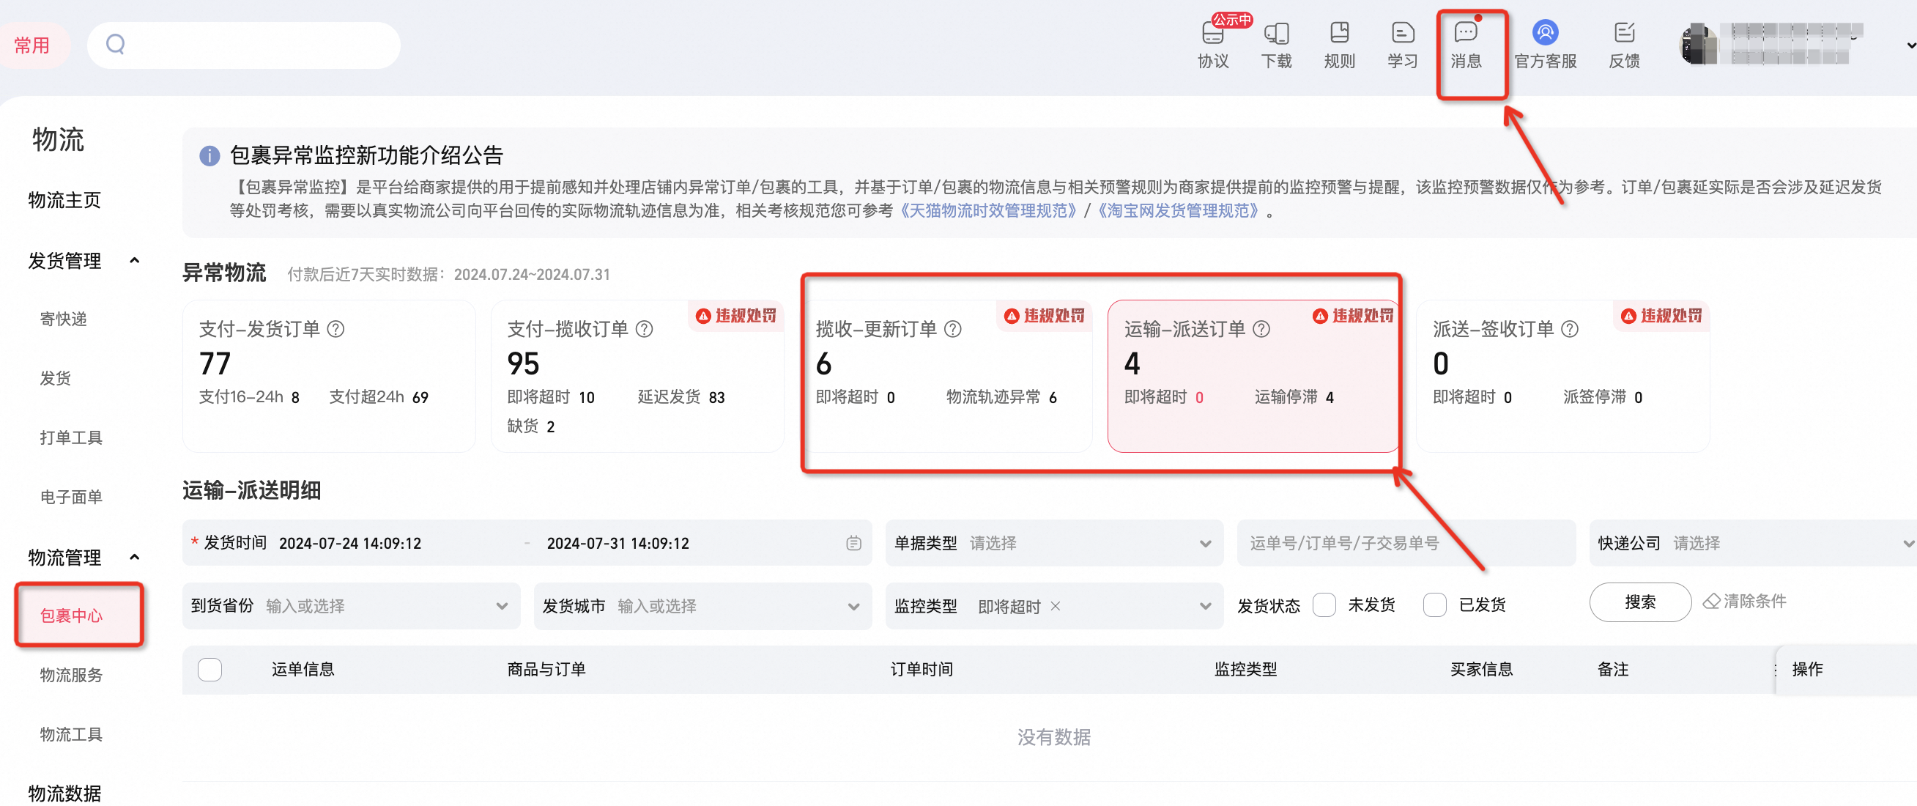Image resolution: width=1917 pixels, height=806 pixels.
Task: Go to 物流主页 in the sidebar
Action: tap(64, 199)
